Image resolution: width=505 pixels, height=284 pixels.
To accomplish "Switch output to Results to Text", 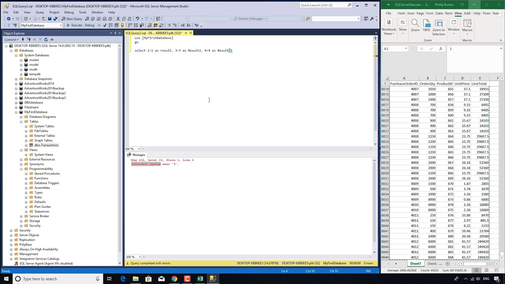I will tap(150, 25).
